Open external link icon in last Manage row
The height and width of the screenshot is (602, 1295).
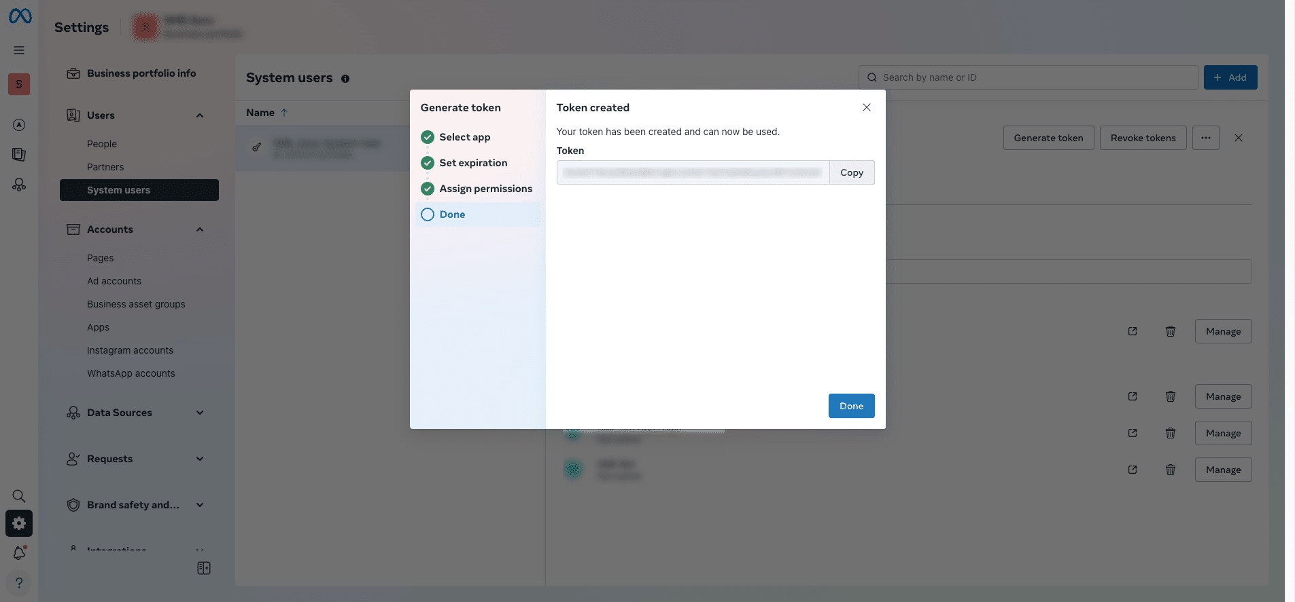[x=1133, y=470]
